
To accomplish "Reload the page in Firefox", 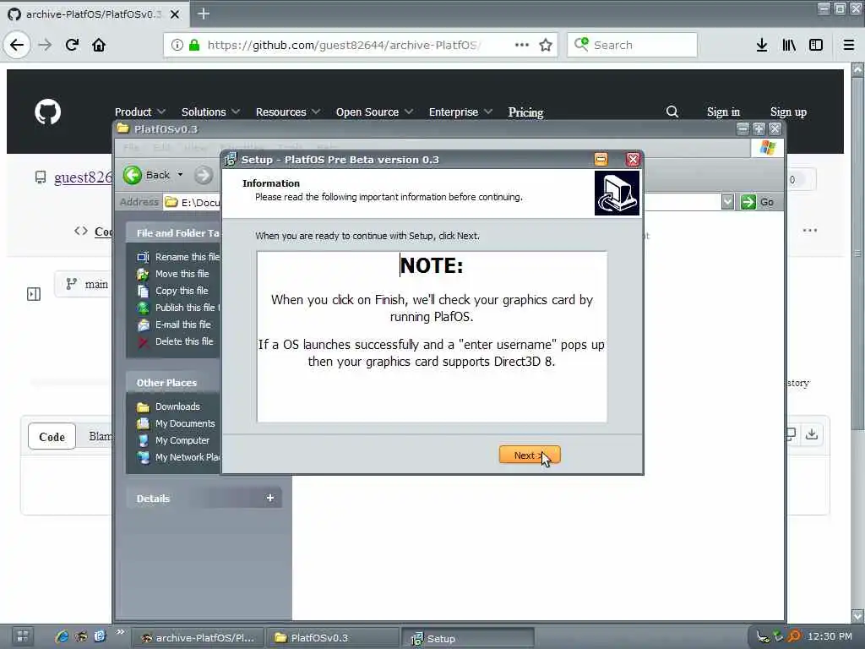I will pos(72,45).
